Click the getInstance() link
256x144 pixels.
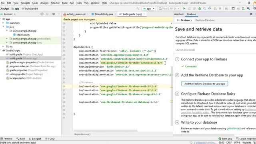[x=234, y=128]
